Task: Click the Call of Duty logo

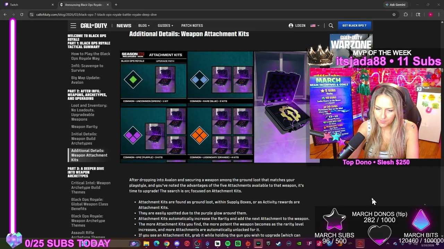Action: [94, 26]
